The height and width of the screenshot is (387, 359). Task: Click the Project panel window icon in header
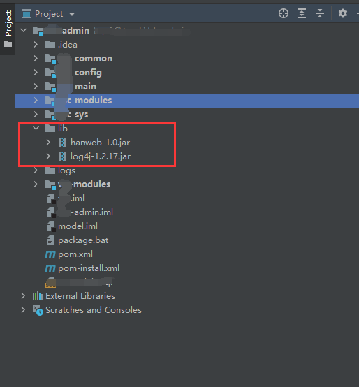point(26,14)
